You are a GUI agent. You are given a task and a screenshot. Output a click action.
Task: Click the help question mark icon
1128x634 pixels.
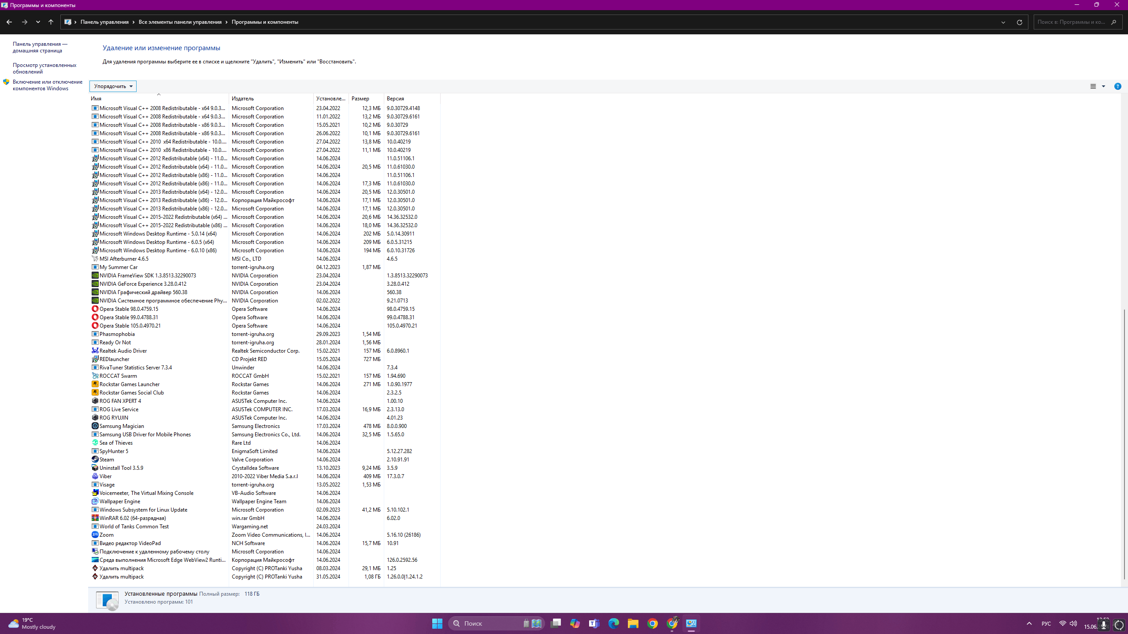(1117, 86)
